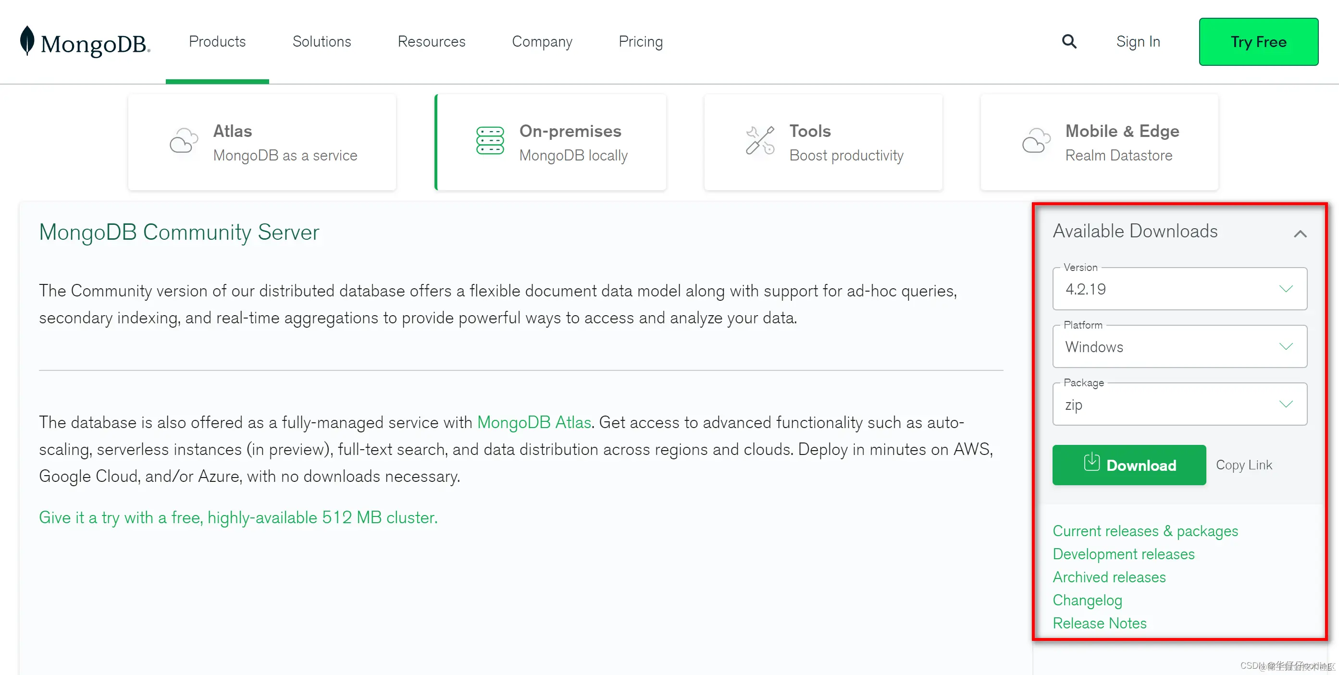
Task: Open the Solutions menu
Action: tap(322, 42)
